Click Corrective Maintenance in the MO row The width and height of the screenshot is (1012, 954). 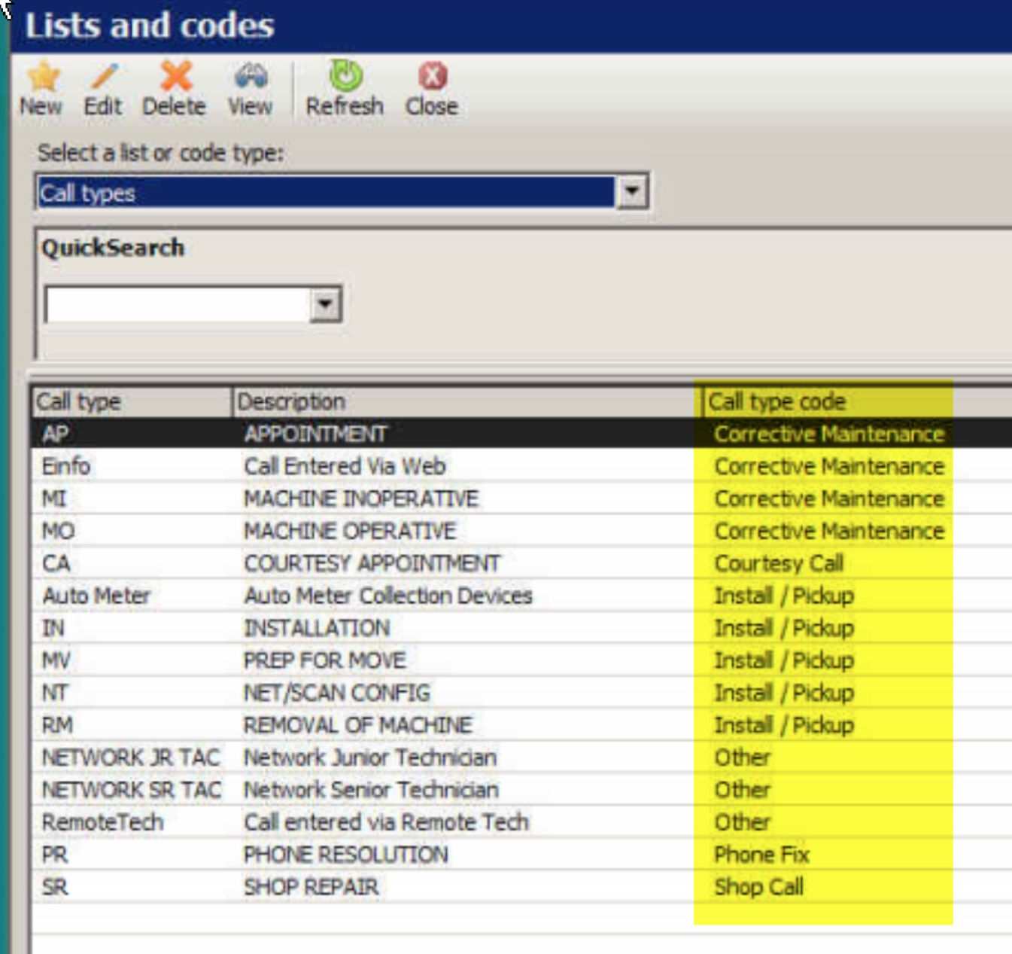point(829,532)
